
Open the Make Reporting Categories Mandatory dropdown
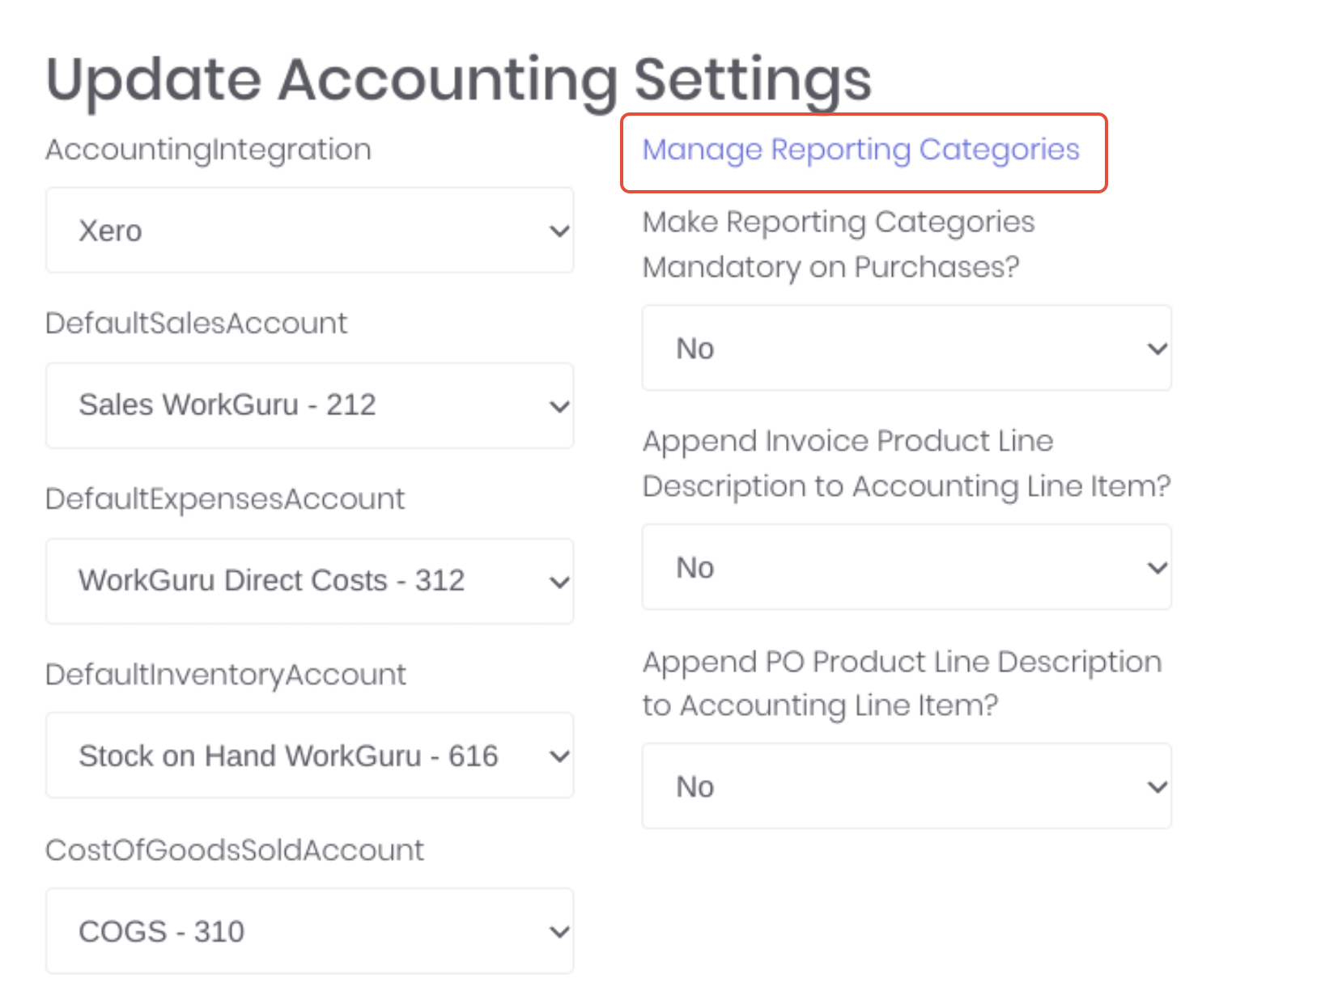(906, 347)
